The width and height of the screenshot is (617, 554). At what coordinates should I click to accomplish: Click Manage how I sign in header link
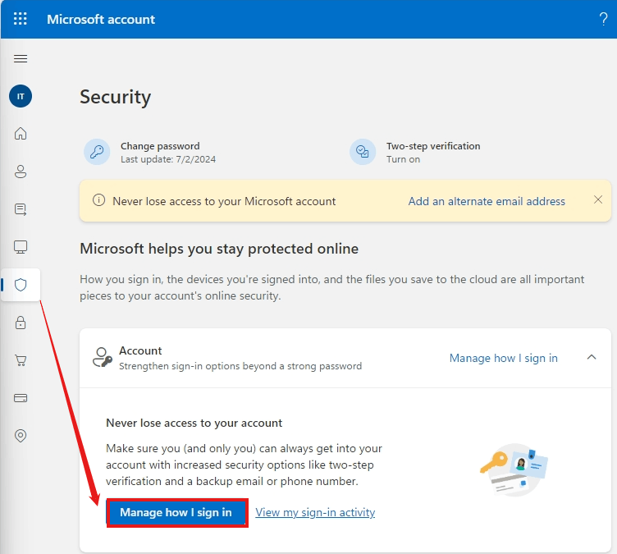(503, 358)
